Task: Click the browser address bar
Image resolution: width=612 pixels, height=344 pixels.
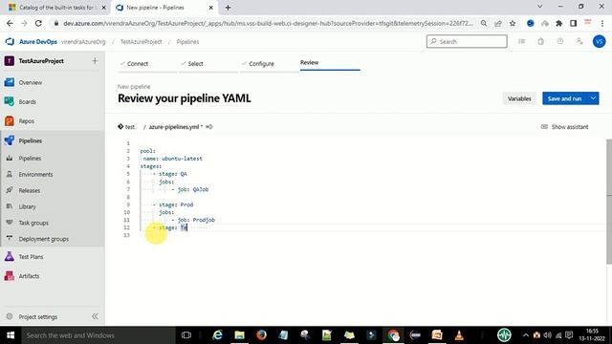Action: click(268, 23)
